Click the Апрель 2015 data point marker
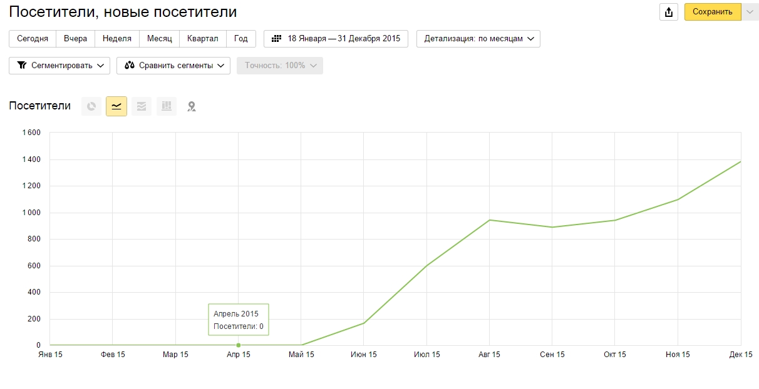Screen dimensions: 759x389 coord(239,345)
